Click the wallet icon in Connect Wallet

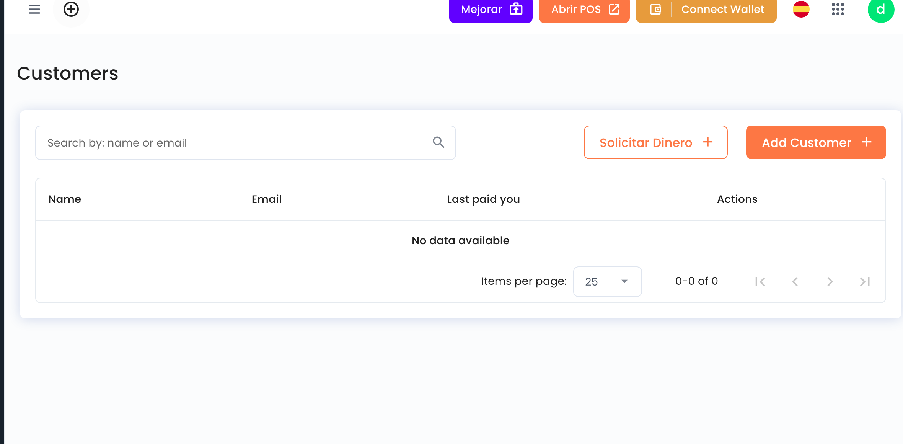(x=655, y=10)
